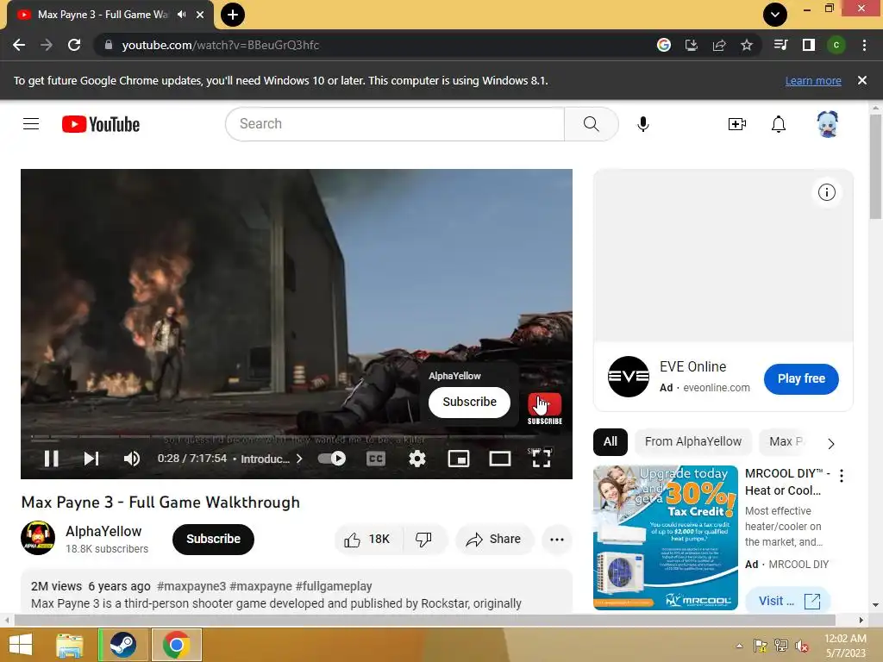Image resolution: width=883 pixels, height=662 pixels.
Task: Open EVE Online logo in ad
Action: click(629, 377)
